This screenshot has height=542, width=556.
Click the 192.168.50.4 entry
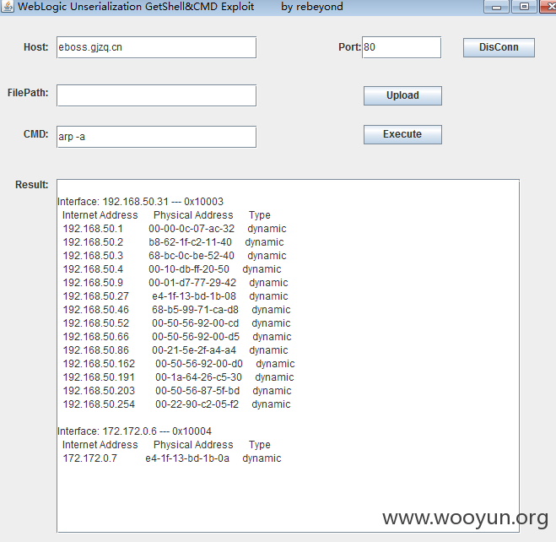(x=93, y=268)
